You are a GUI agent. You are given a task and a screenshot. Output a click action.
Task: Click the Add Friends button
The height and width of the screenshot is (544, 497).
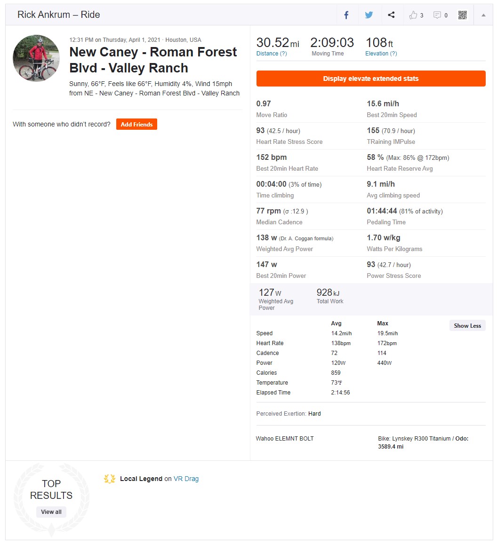[136, 124]
